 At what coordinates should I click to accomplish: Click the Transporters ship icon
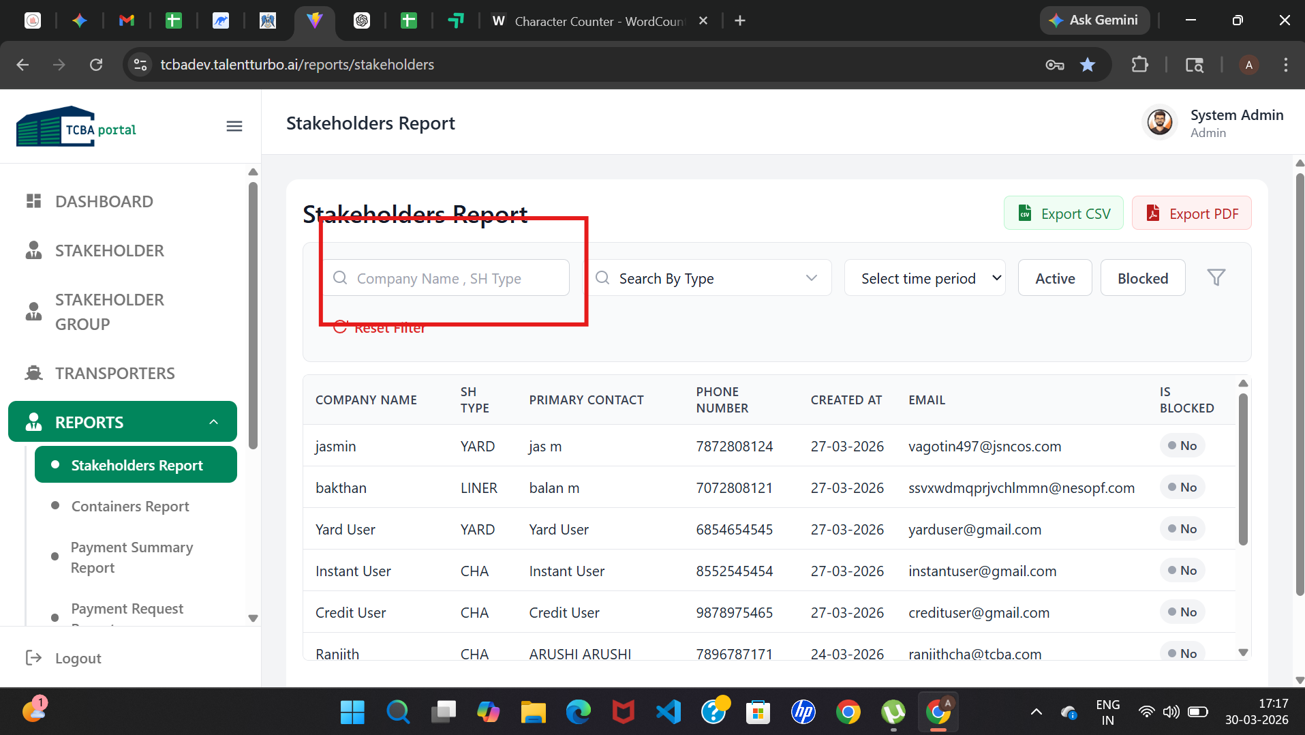[x=33, y=373]
